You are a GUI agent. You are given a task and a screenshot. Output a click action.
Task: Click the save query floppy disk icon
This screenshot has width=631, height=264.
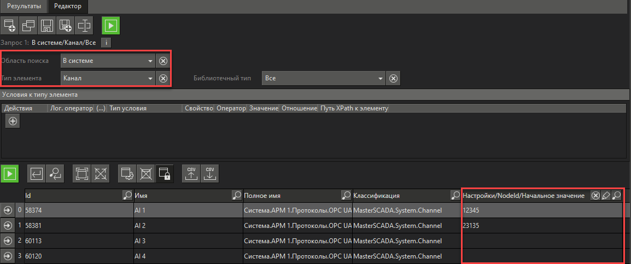click(x=47, y=25)
